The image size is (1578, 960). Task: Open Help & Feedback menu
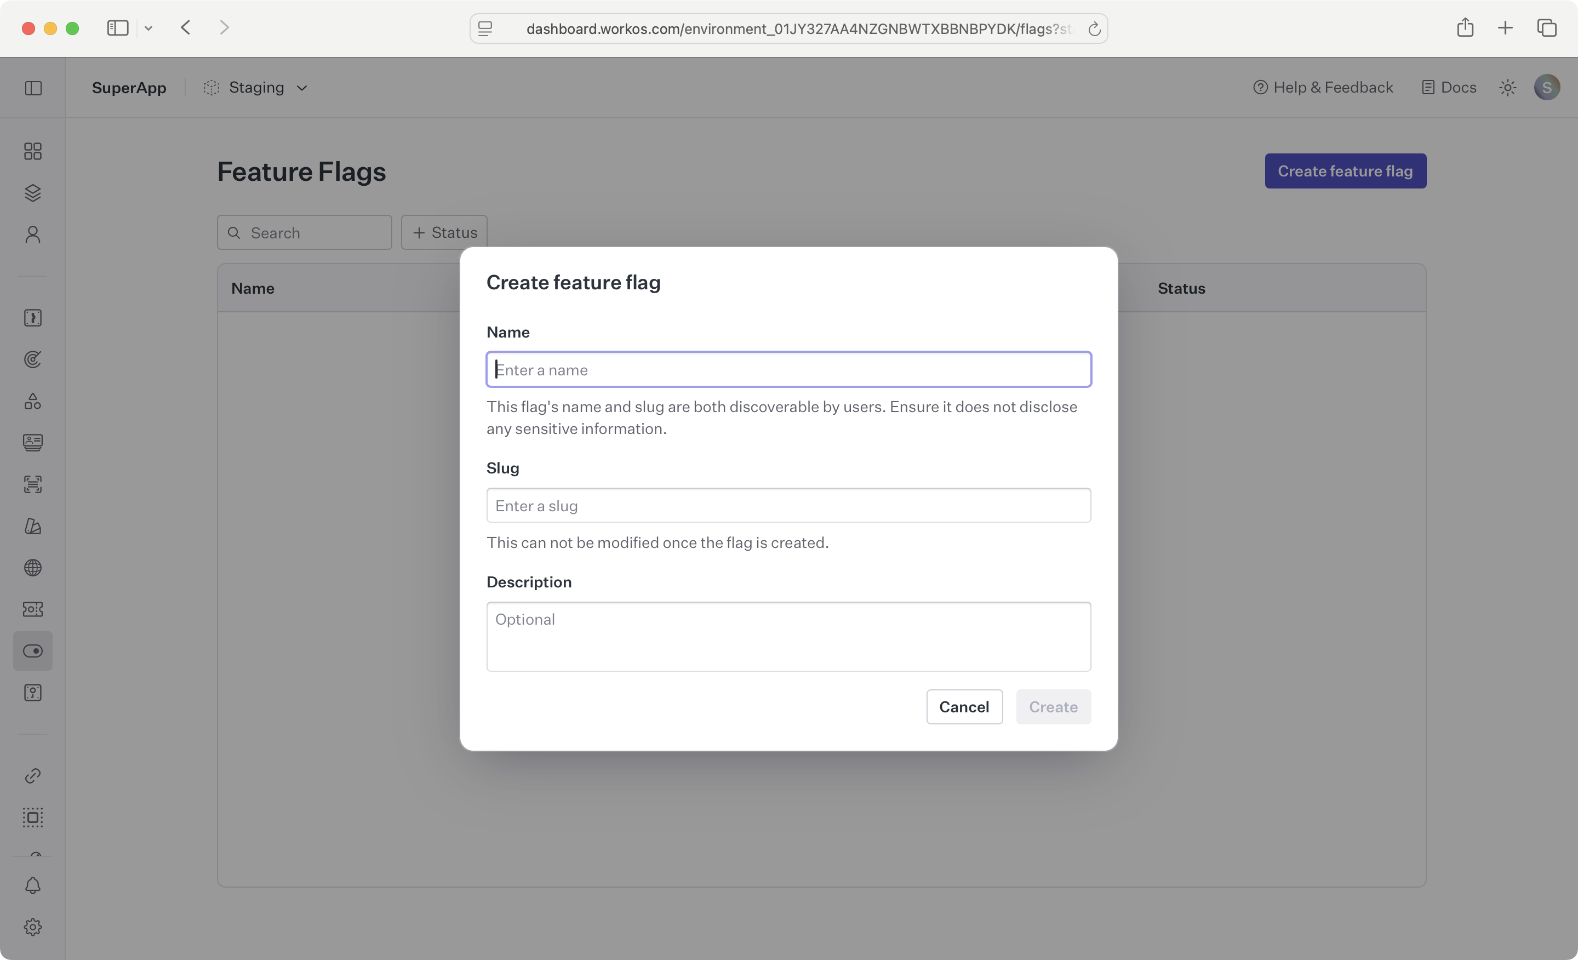1323,88
